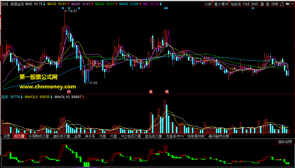This screenshot has width=295, height=168.
Task: Select the 成交量 volume tab
Action: [x=19, y=136]
